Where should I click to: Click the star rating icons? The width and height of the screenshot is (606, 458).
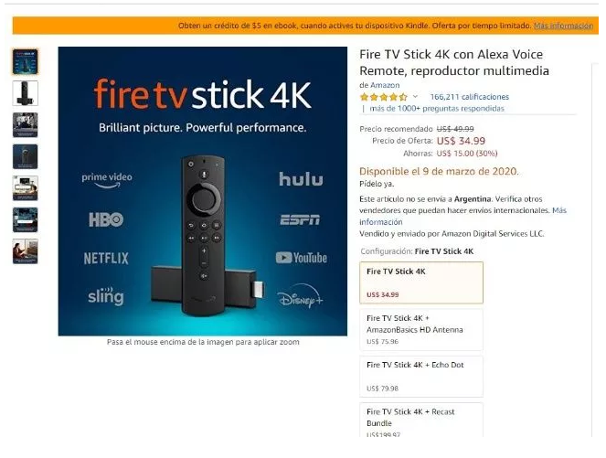point(383,97)
